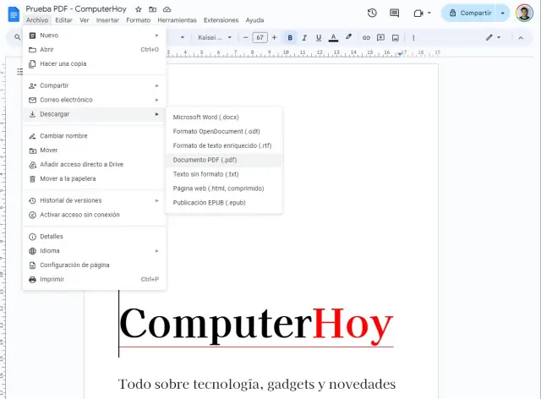Toggle underline text formatting
This screenshot has width=541, height=399.
click(x=320, y=37)
